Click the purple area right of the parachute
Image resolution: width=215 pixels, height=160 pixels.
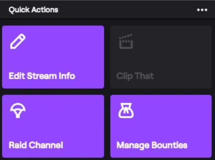[64, 110]
